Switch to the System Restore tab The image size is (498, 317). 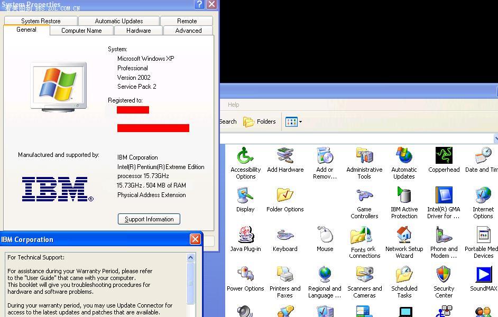(41, 21)
